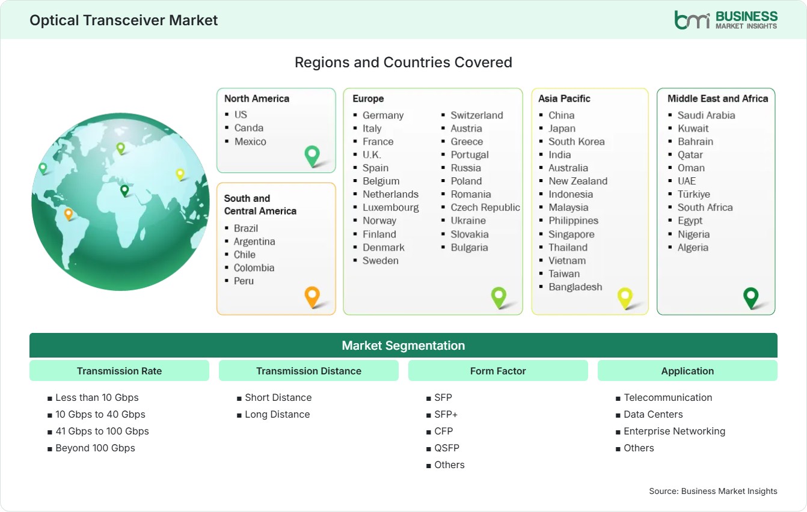
Task: Click yellow pin in Asia Pacific card
Action: [625, 297]
